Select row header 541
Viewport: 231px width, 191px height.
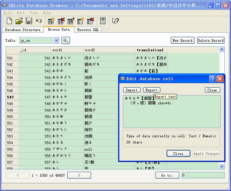12,58
